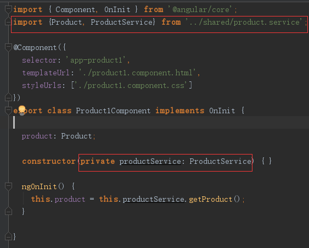Click the Product type annotation
309x248 pixels.
(76, 136)
